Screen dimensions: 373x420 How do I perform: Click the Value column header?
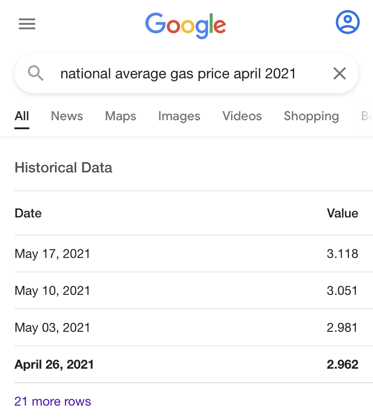click(x=342, y=213)
